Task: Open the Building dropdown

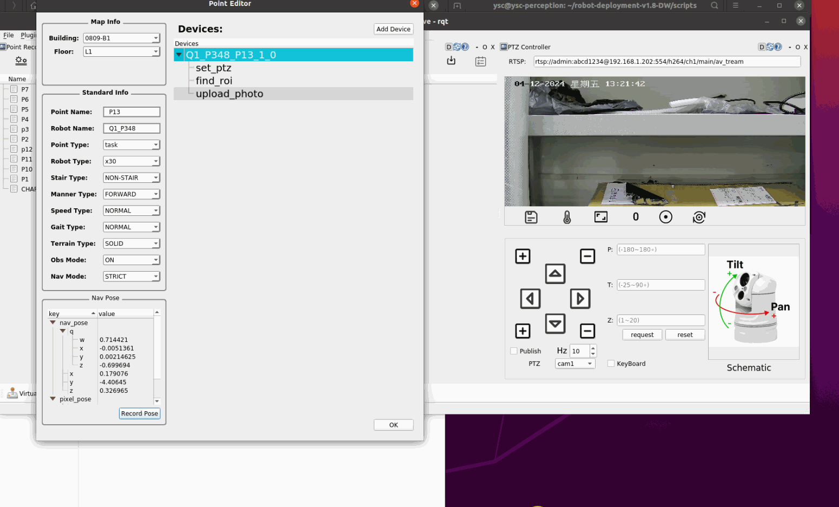Action: coord(121,38)
